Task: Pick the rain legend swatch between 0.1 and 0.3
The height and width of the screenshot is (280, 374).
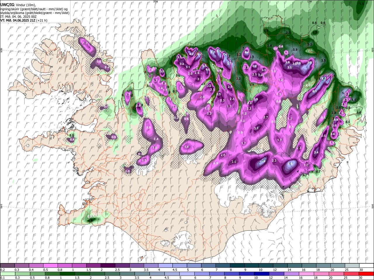Action: pos(7,274)
